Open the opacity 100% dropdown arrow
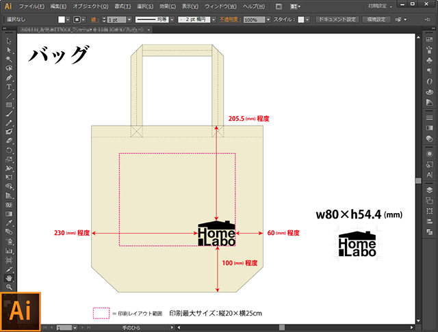This screenshot has height=332, width=438. [x=268, y=20]
